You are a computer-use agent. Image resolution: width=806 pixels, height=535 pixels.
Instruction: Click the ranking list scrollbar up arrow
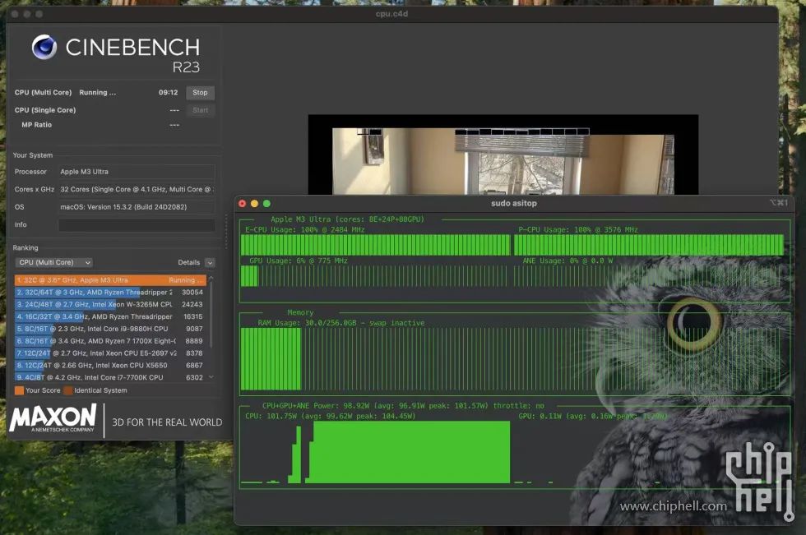pos(211,278)
